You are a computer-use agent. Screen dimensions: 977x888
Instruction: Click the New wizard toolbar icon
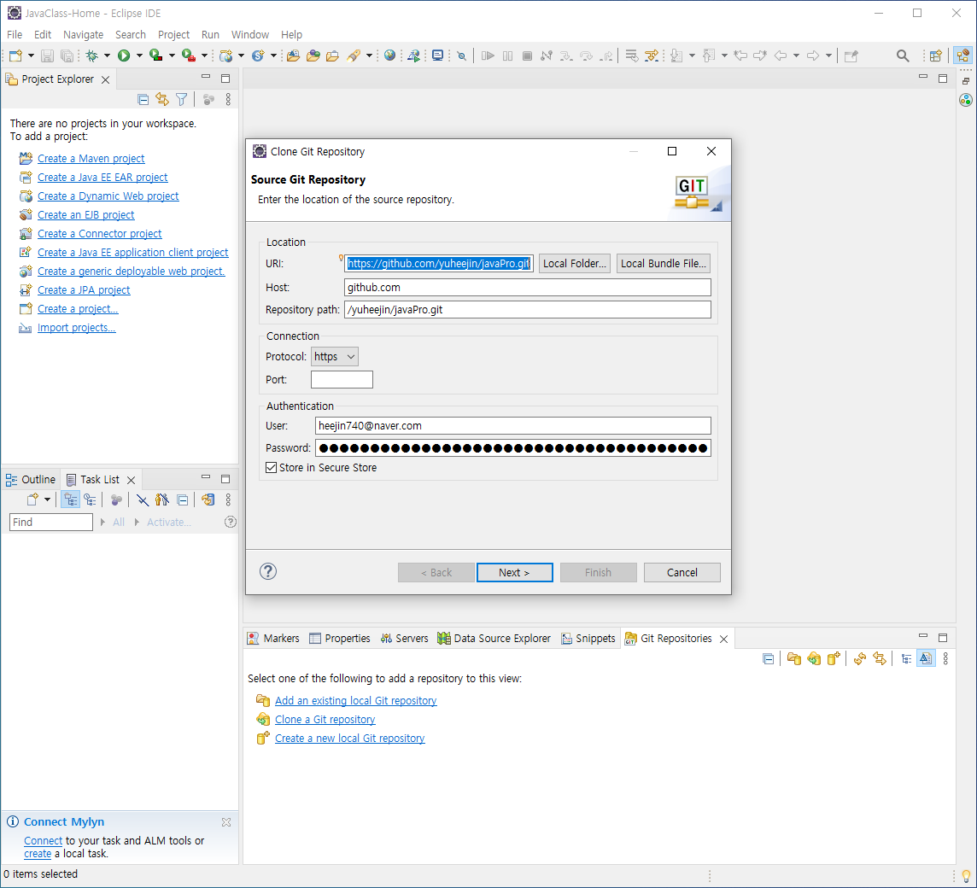15,56
